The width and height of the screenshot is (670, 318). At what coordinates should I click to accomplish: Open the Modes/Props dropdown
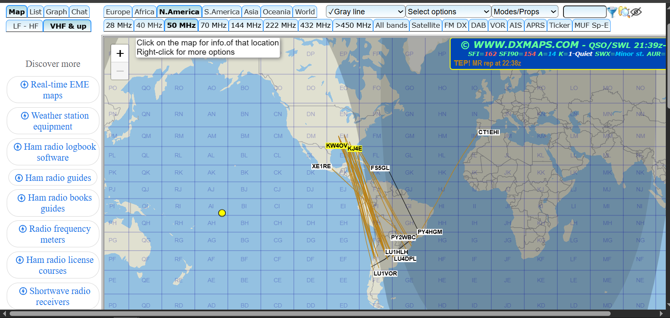[x=525, y=12]
